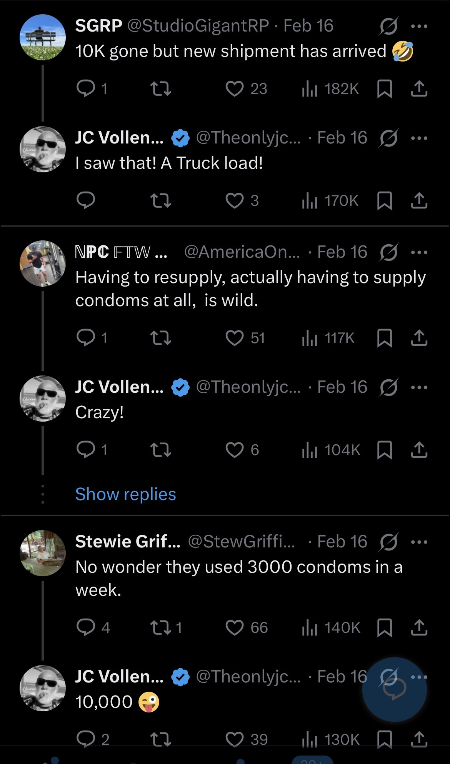Open Grok icon on NPC FTW tweet
The height and width of the screenshot is (764, 450).
pyautogui.click(x=388, y=252)
